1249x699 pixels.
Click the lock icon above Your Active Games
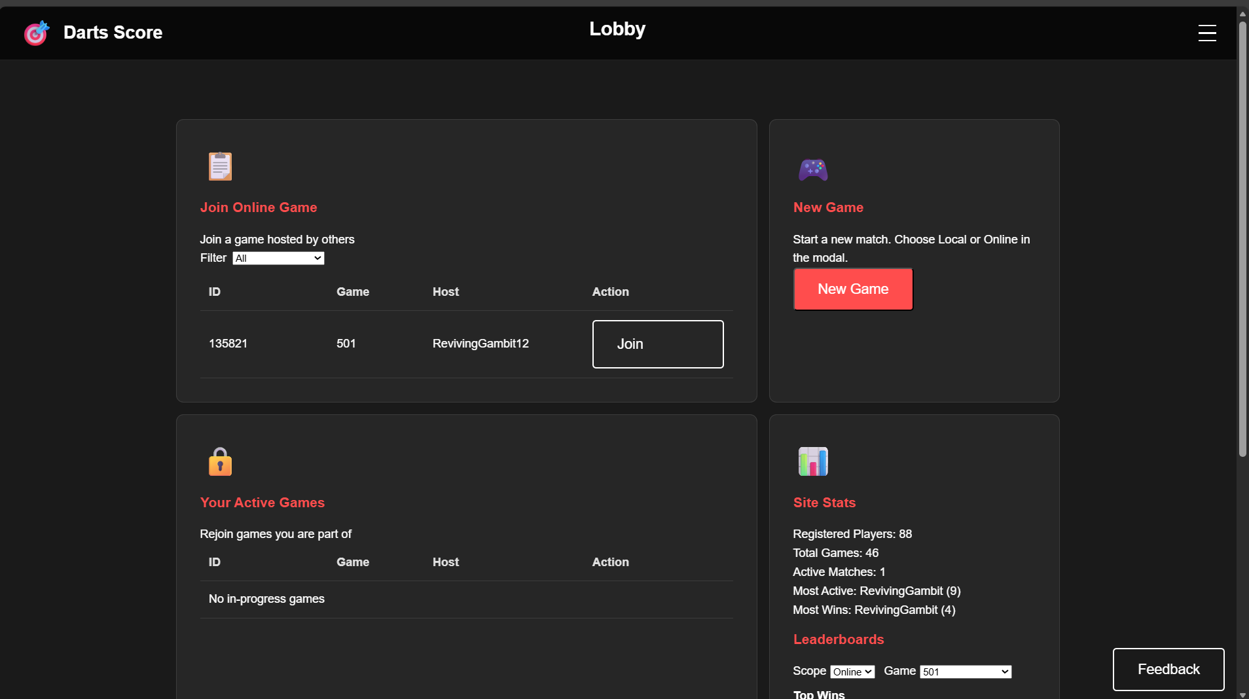click(x=220, y=461)
